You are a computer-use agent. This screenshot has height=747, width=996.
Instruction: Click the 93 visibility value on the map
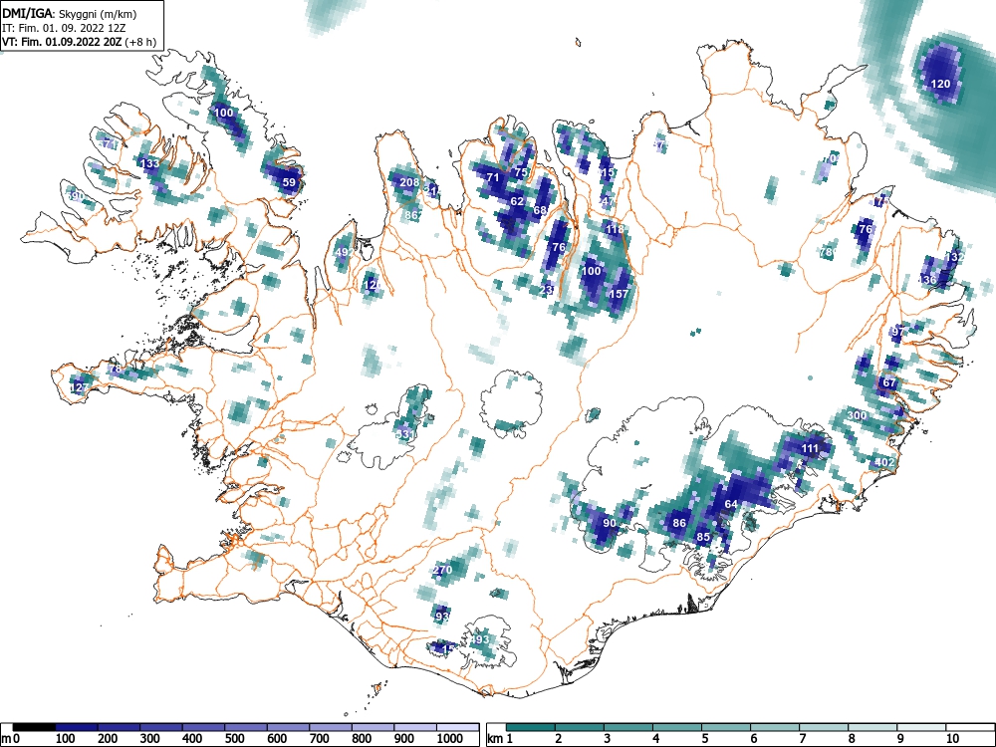pos(442,617)
